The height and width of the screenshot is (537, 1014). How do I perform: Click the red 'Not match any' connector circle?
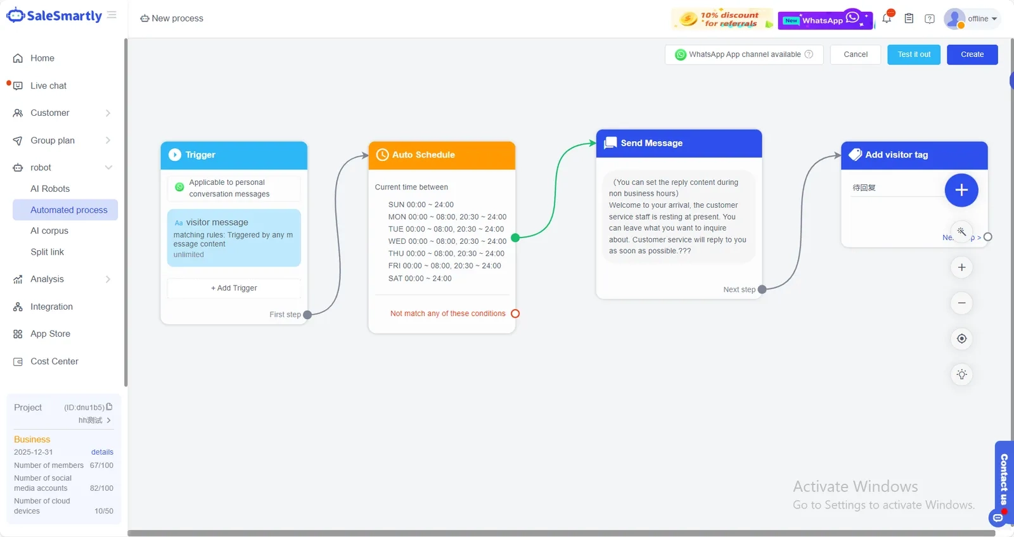coord(515,313)
